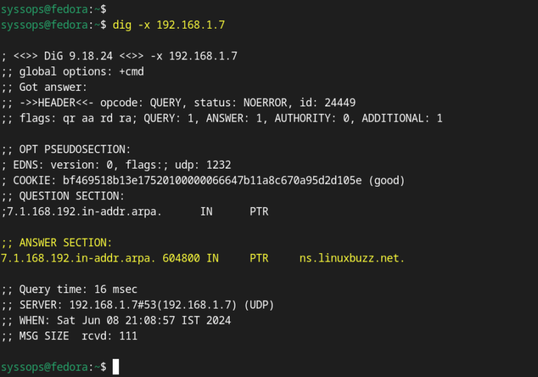Click the WHEN timestamp line

point(116,321)
